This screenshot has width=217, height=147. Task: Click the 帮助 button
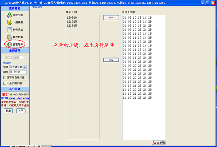coord(8,111)
